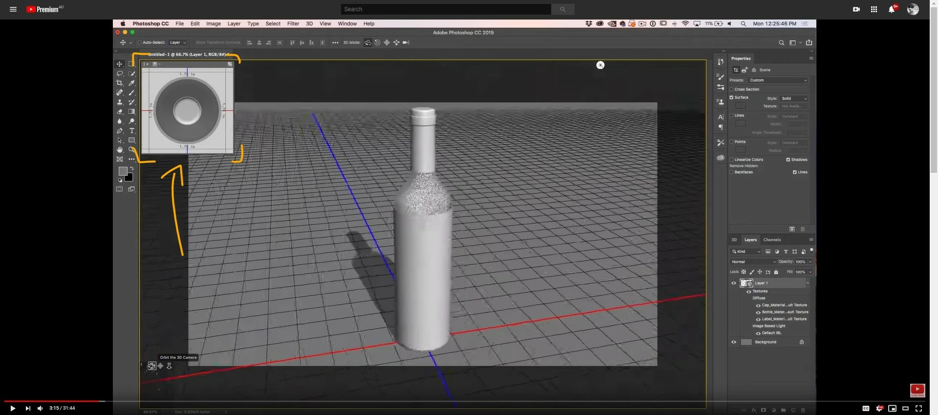Open the Properties panel options menu
The width and height of the screenshot is (938, 415).
click(x=811, y=58)
